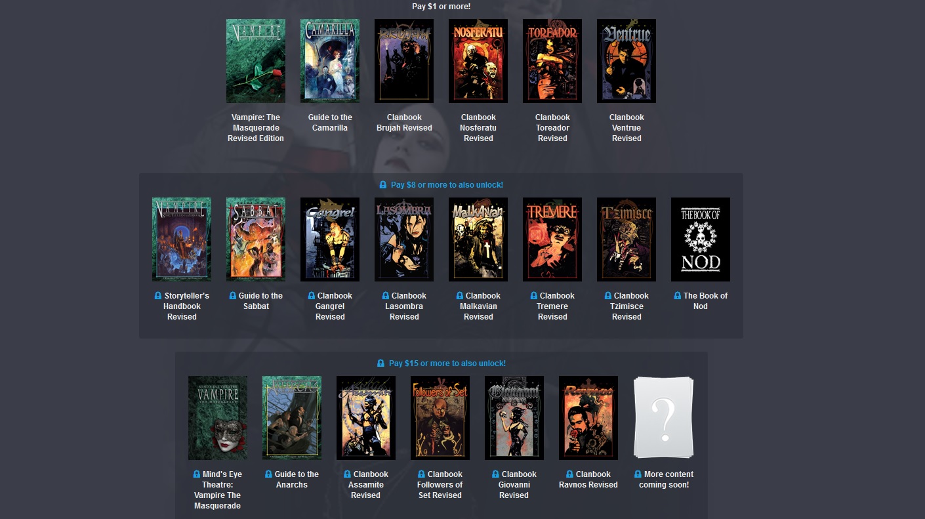Select the Clanbook Nosferatu Revised cover image
Image resolution: width=925 pixels, height=519 pixels.
(x=478, y=61)
